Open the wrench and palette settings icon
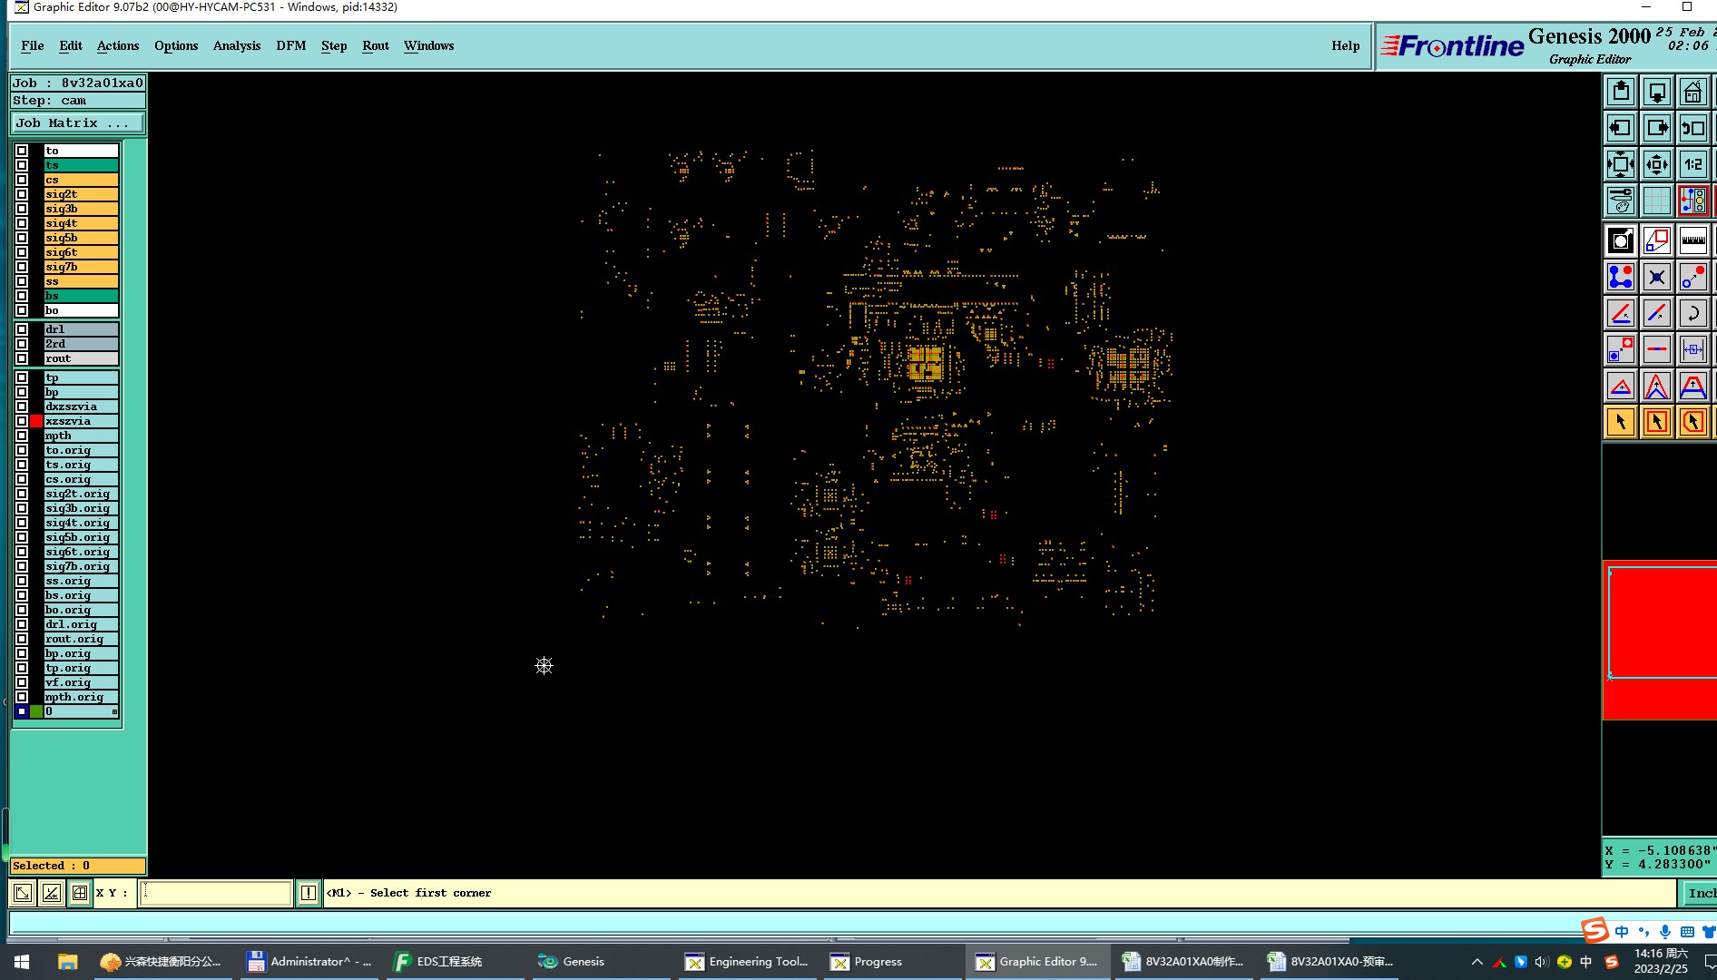The image size is (1717, 980). click(x=1621, y=201)
